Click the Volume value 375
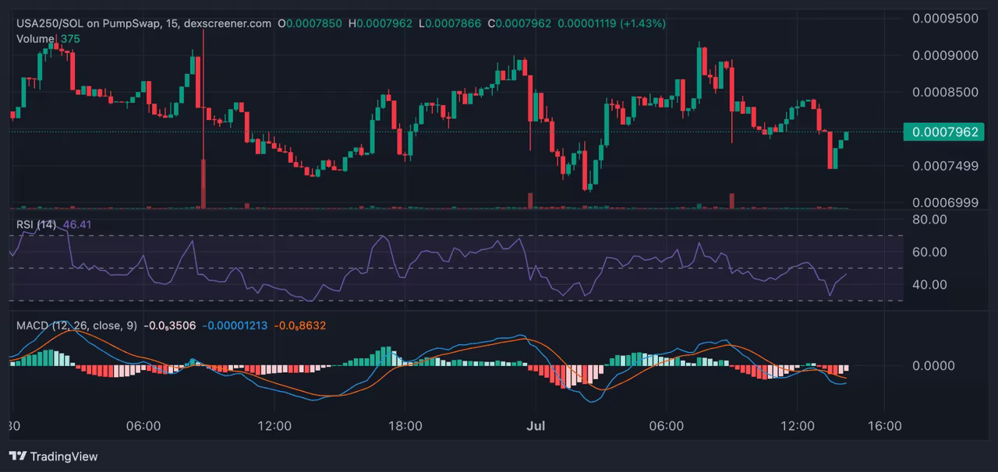Screen dimensions: 998x472 (x=70, y=38)
